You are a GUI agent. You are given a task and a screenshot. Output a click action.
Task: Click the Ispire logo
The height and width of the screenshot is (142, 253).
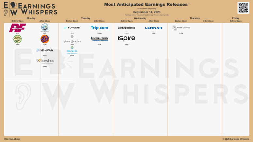tap(127, 39)
